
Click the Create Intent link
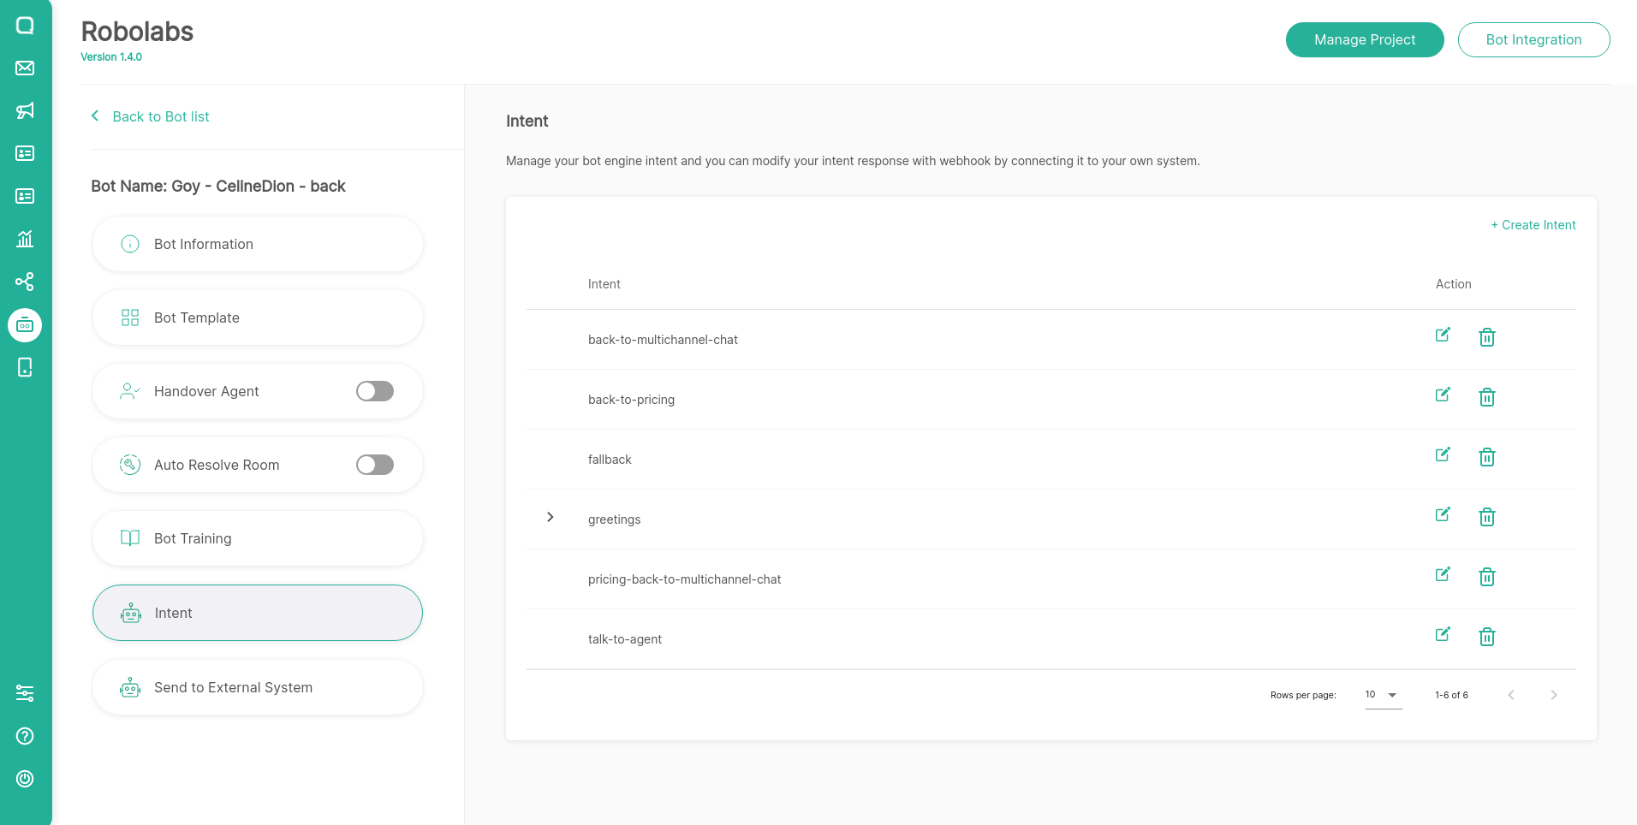click(1533, 225)
